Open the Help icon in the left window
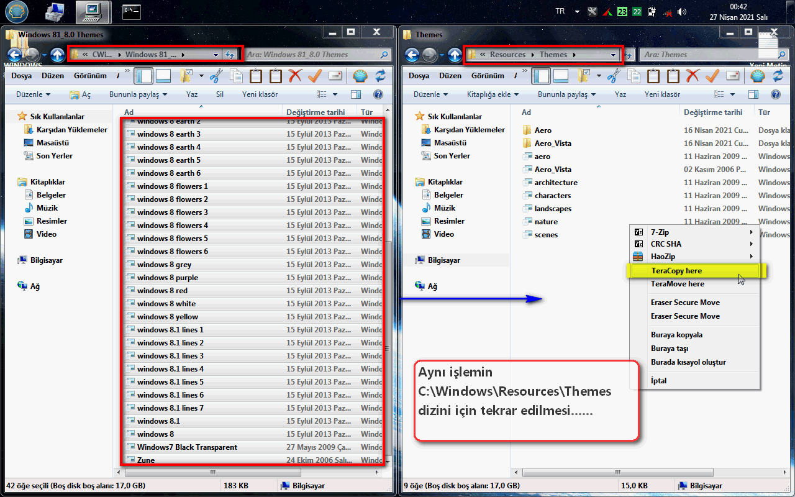The height and width of the screenshot is (497, 795). 378,94
